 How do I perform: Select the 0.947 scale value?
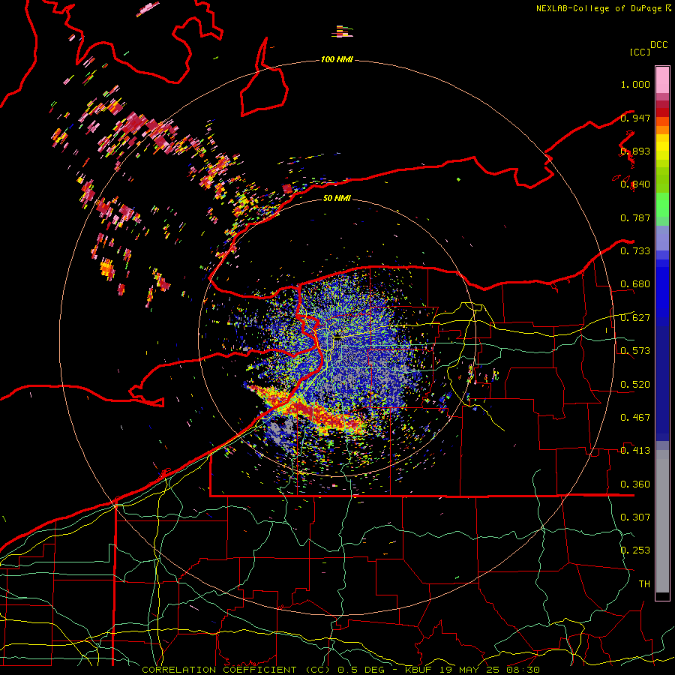pos(635,118)
